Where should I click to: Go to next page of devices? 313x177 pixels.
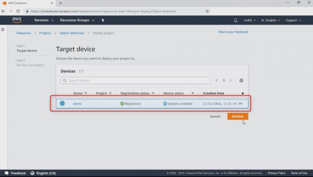point(231,80)
